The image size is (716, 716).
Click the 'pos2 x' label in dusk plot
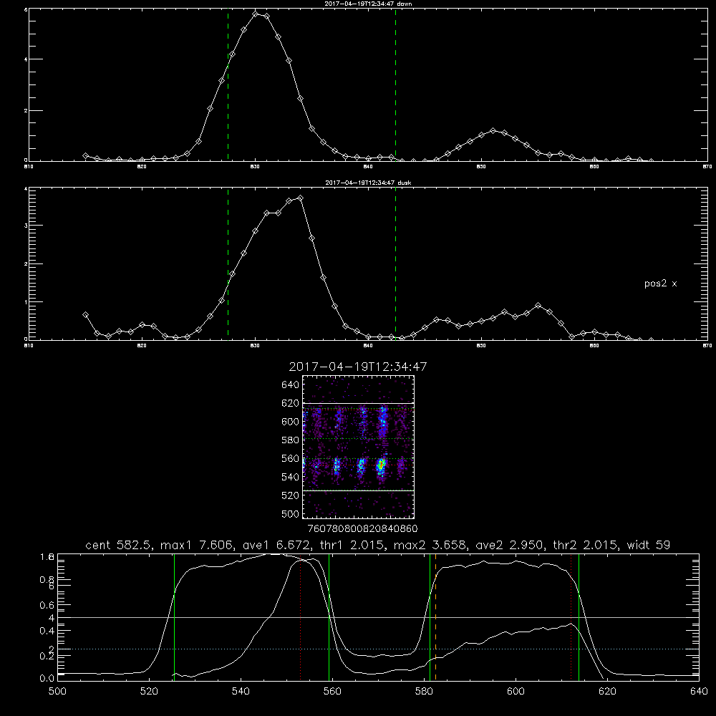(660, 284)
